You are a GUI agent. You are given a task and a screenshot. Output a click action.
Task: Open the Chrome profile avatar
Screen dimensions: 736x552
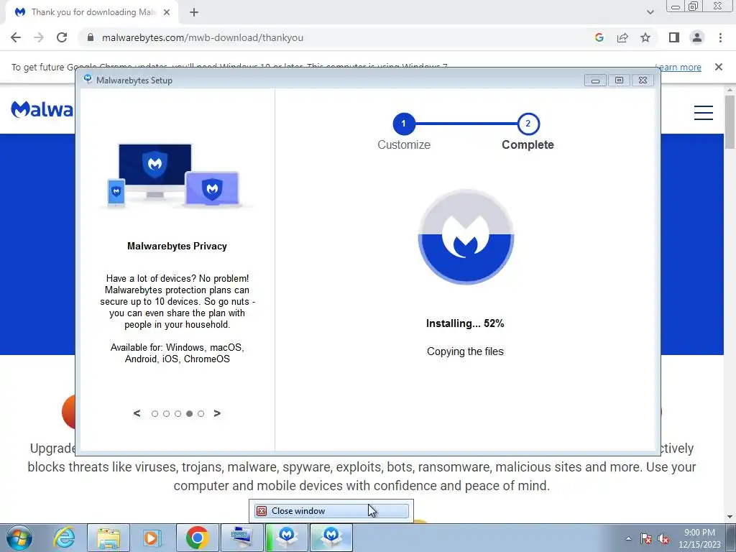click(697, 37)
